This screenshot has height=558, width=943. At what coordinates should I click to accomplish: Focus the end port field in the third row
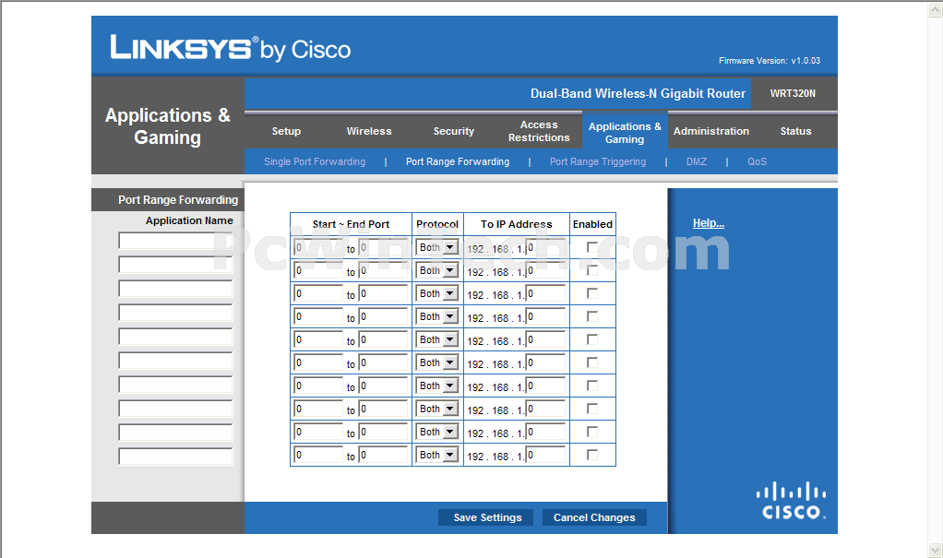click(384, 293)
